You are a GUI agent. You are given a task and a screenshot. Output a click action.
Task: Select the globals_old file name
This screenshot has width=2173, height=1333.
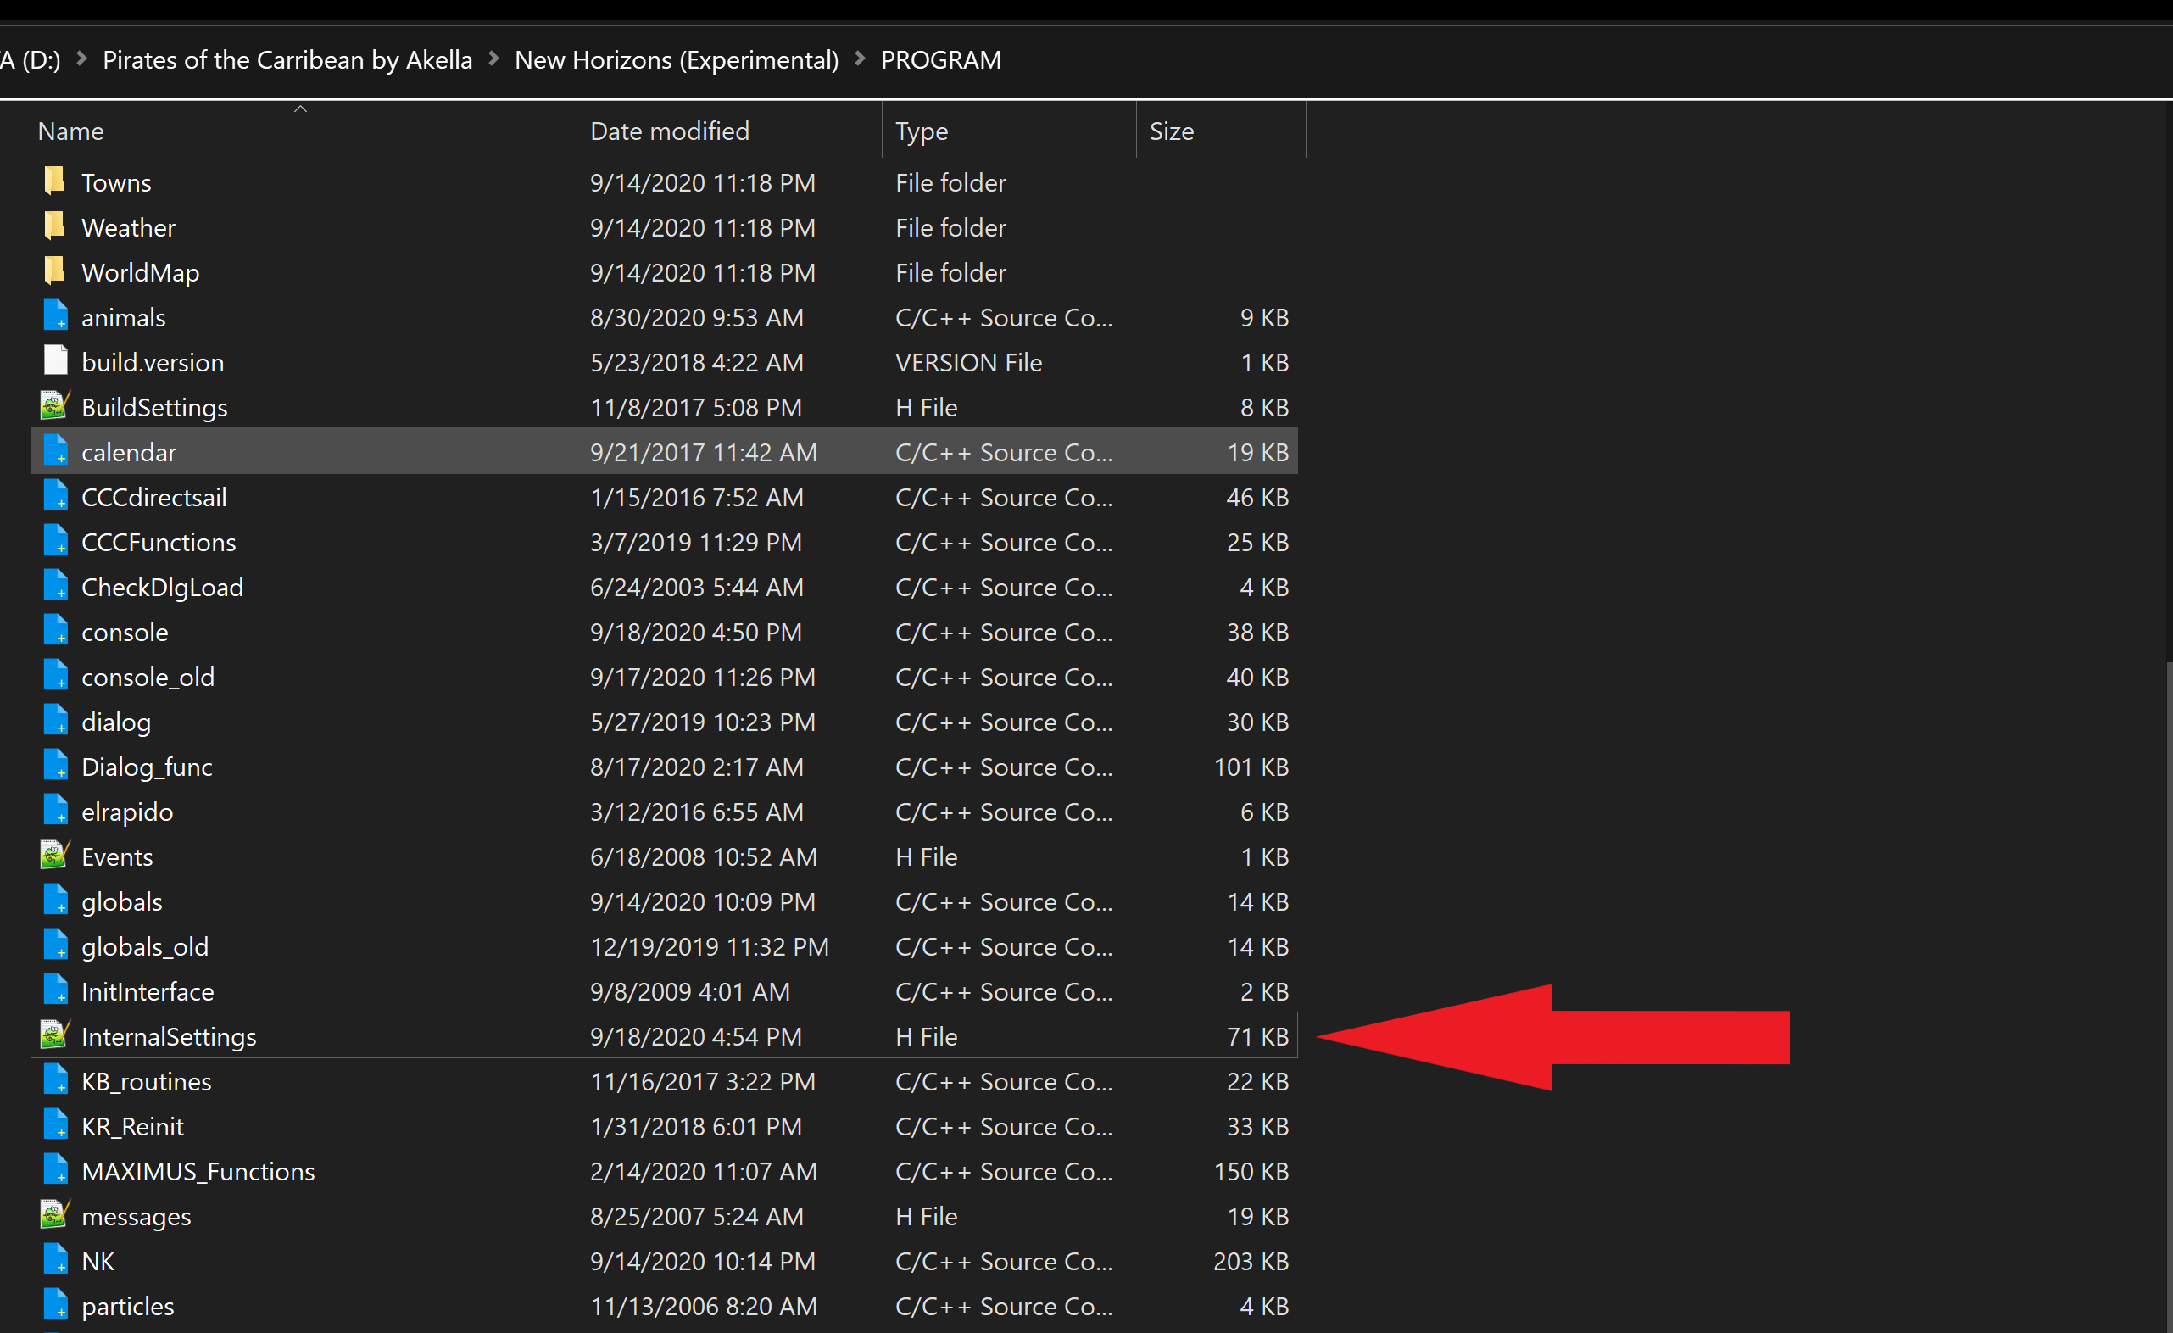click(145, 946)
